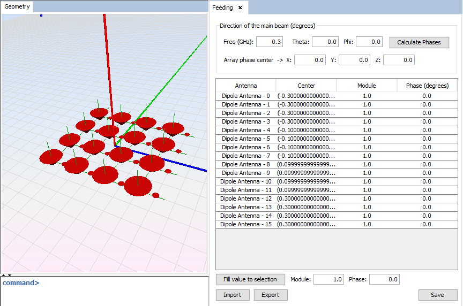Focus the array phase center Z field
This screenshot has height=306, width=463.
[399, 60]
